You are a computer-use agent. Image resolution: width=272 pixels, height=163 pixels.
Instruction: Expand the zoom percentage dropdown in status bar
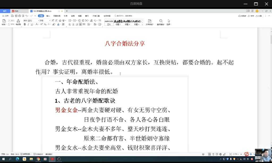point(238,154)
